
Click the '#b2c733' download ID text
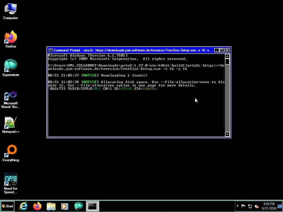click(x=58, y=89)
